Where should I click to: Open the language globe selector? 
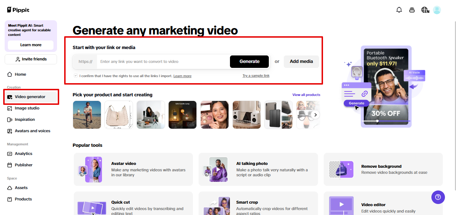pos(425,10)
